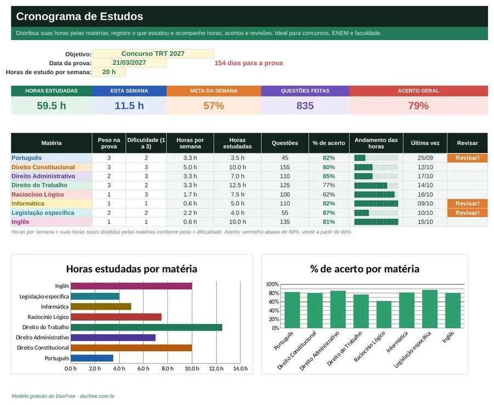The image size is (494, 405).
Task: Click the Revisar! cell in the Legislação específica row
Action: click(x=468, y=213)
